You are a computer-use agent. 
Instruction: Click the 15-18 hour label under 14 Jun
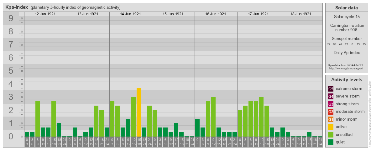[138, 142]
